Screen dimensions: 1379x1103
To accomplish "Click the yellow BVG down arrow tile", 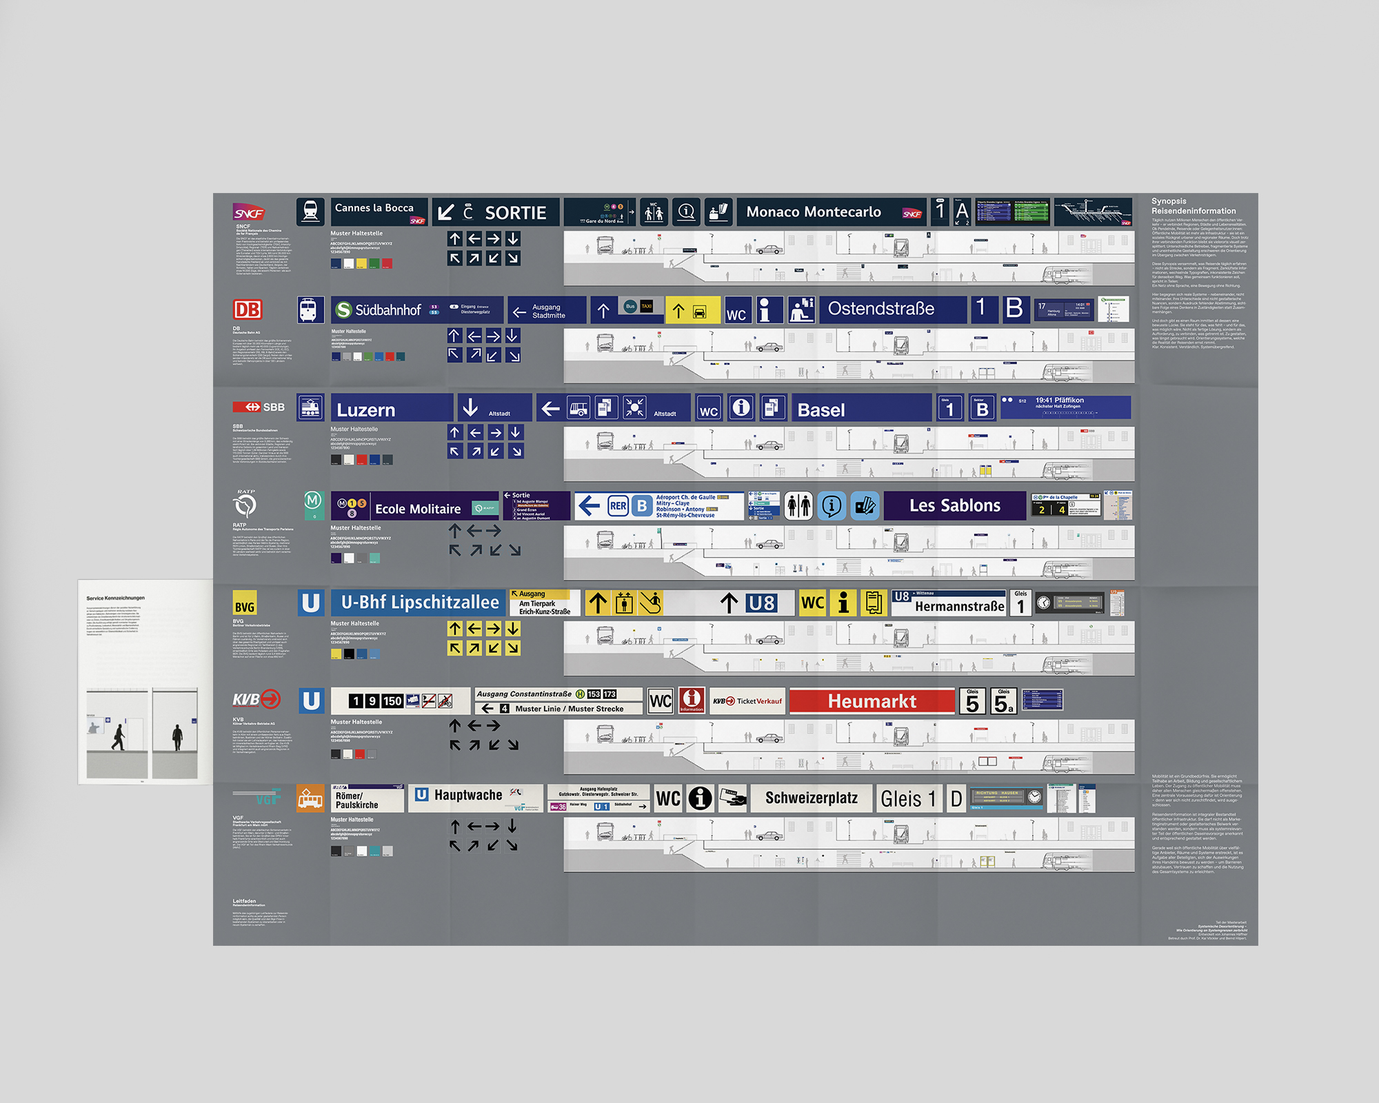I will click(513, 629).
